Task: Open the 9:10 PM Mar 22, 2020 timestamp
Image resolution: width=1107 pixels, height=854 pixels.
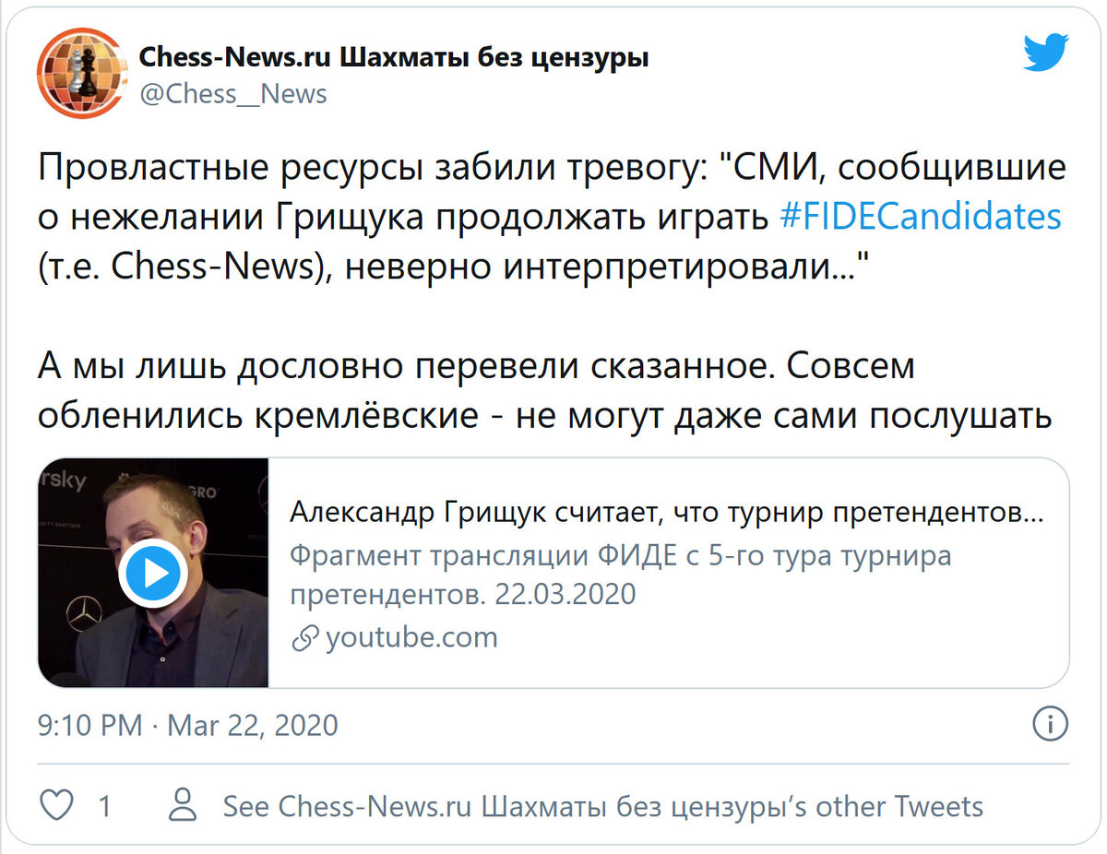Action: click(188, 725)
